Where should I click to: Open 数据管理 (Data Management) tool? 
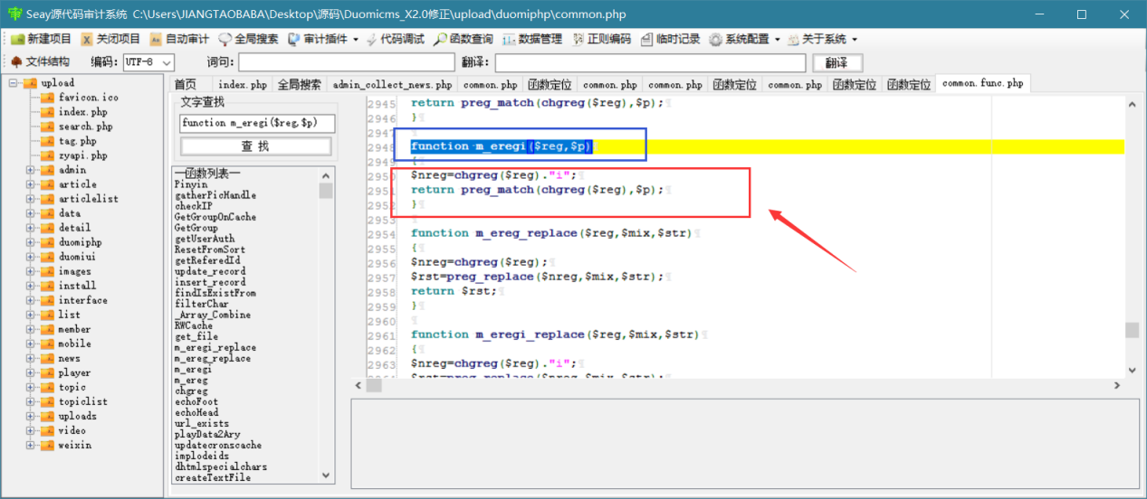532,39
